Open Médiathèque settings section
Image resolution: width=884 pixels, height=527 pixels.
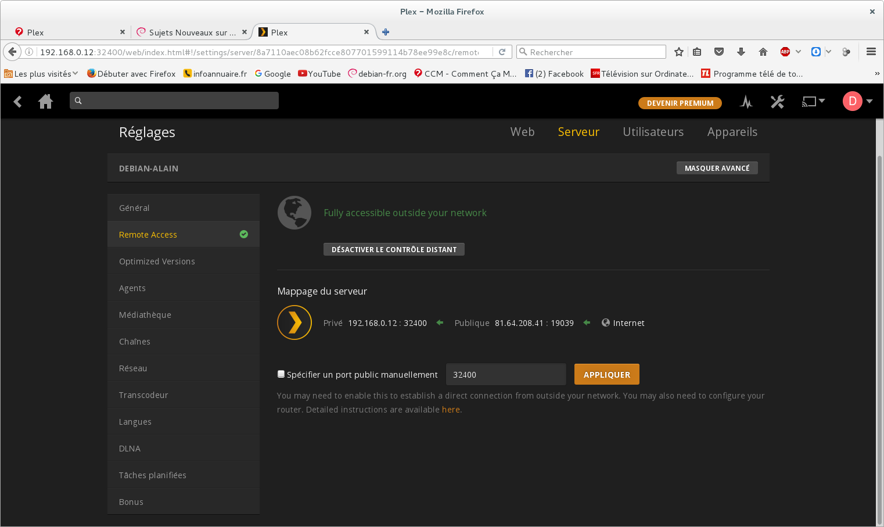pos(184,314)
